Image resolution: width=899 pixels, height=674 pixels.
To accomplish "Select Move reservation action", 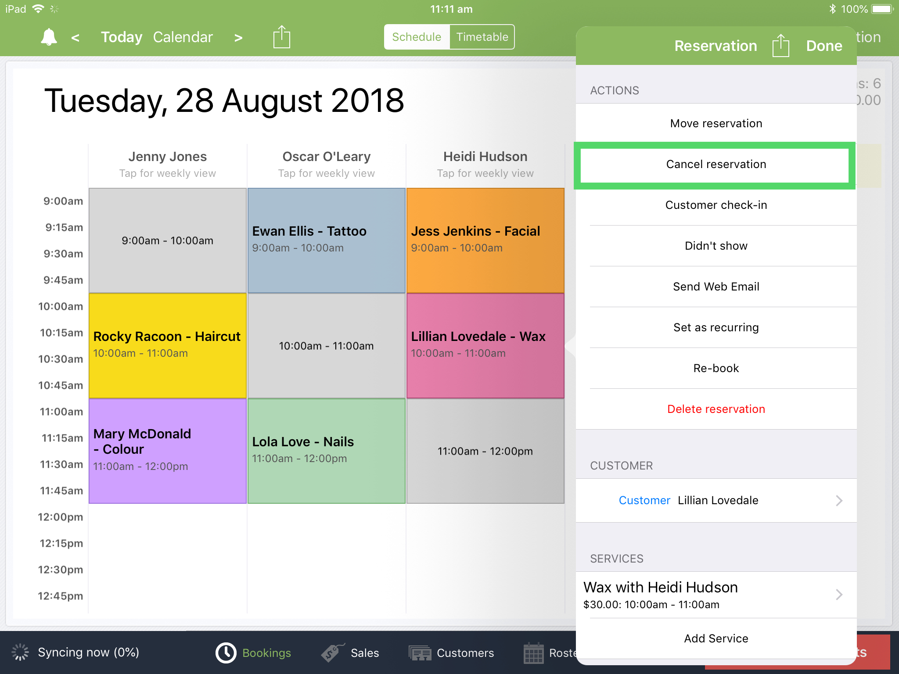I will click(x=716, y=123).
